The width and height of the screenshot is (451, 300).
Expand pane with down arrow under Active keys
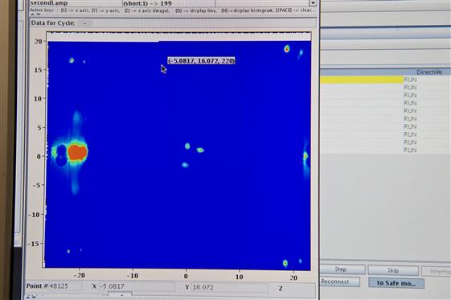39,14
